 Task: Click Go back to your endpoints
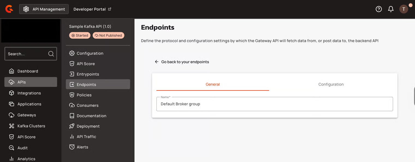(x=185, y=62)
